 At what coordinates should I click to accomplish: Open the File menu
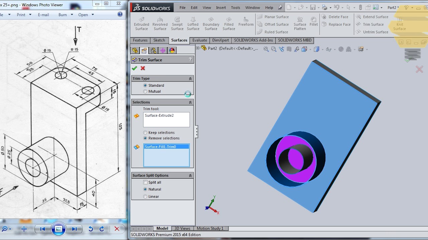coord(183,8)
